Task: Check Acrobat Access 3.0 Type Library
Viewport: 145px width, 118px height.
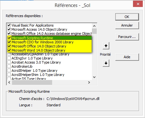Action: [x=9, y=62]
